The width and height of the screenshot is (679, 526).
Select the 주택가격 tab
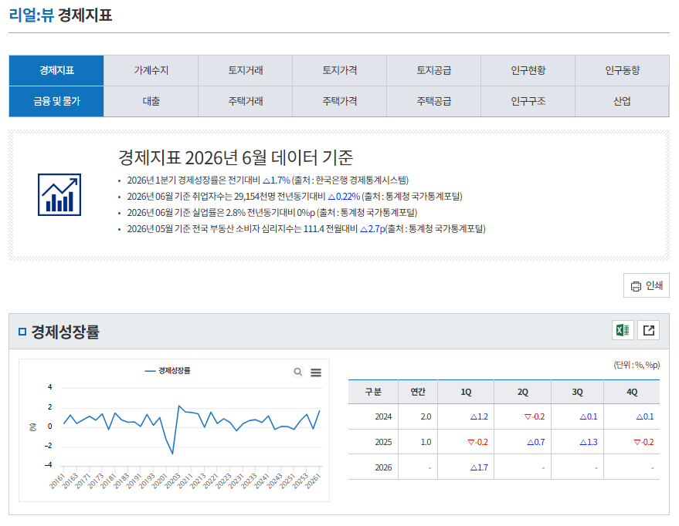click(340, 101)
